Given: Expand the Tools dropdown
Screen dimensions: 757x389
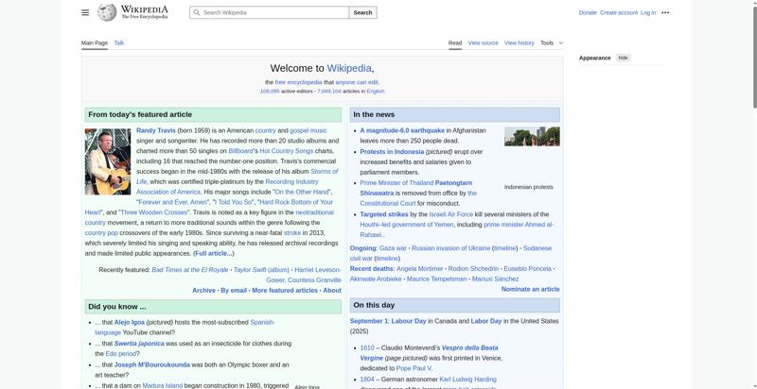Looking at the screenshot, I should point(552,42).
